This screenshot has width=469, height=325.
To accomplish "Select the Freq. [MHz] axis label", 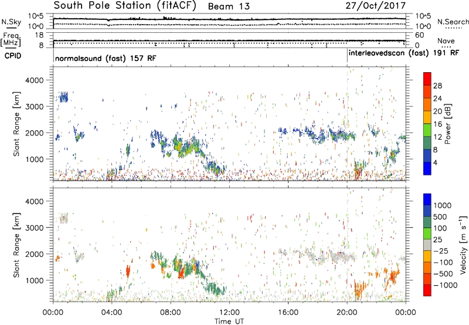I will tap(11, 39).
